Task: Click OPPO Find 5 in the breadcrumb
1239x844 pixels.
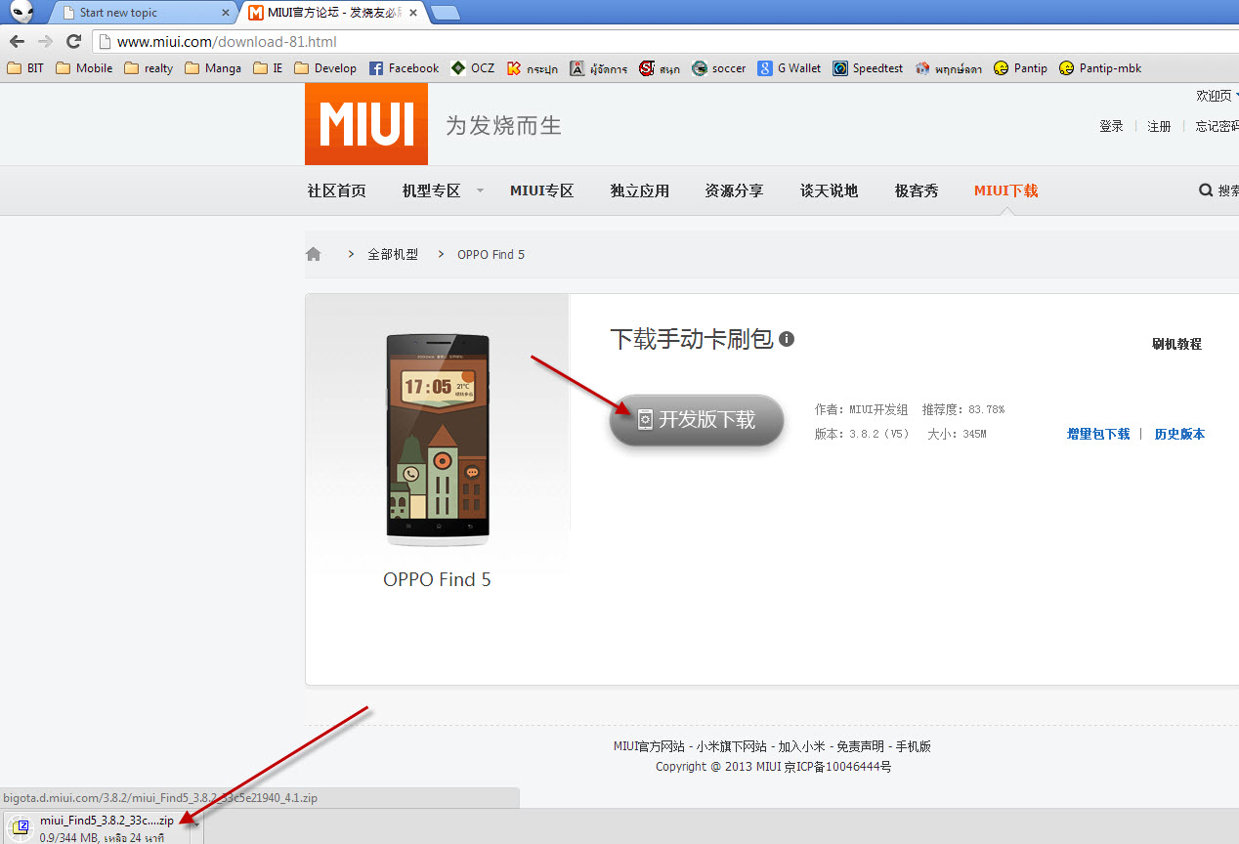Action: click(491, 254)
